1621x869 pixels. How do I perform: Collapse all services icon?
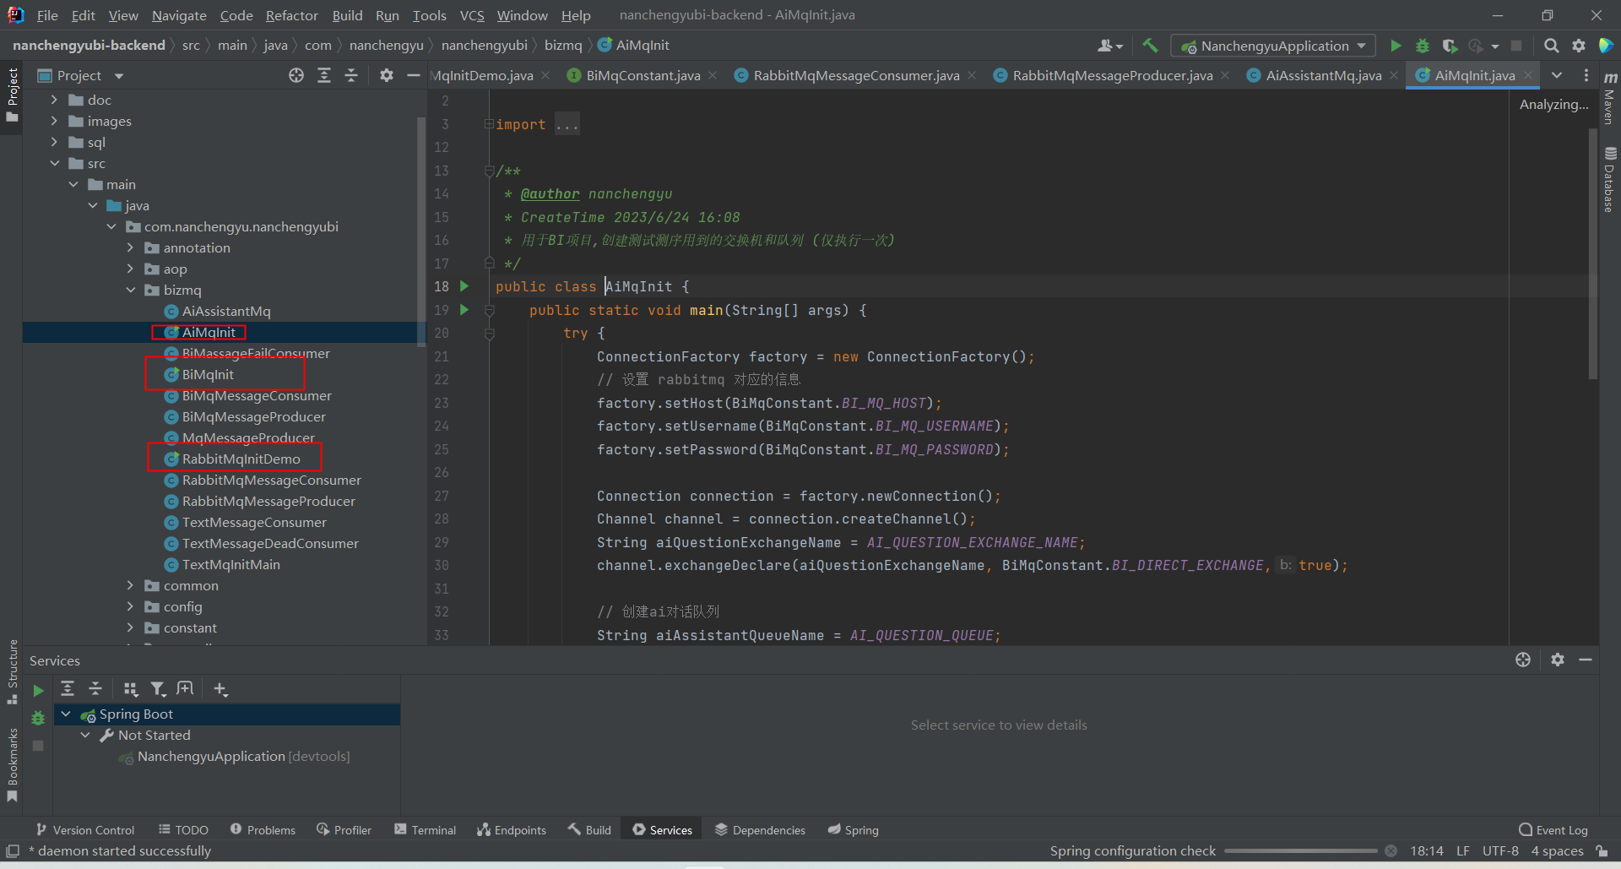(95, 689)
